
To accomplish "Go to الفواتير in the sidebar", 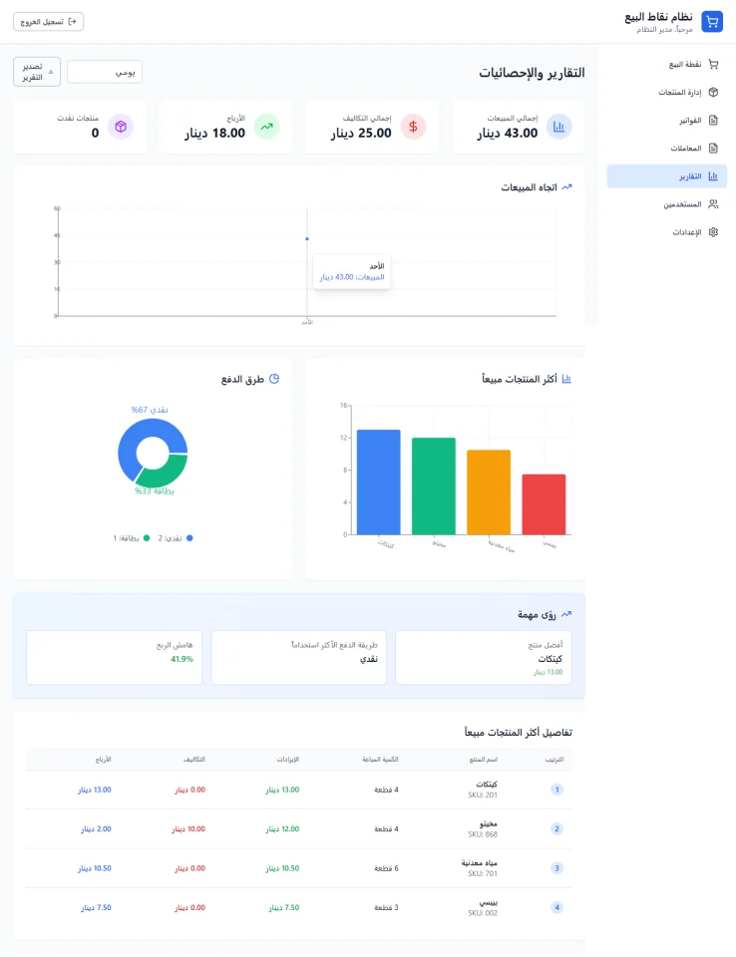I will coord(666,121).
